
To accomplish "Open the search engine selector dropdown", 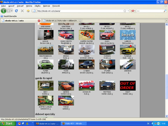I will tap(133, 11).
